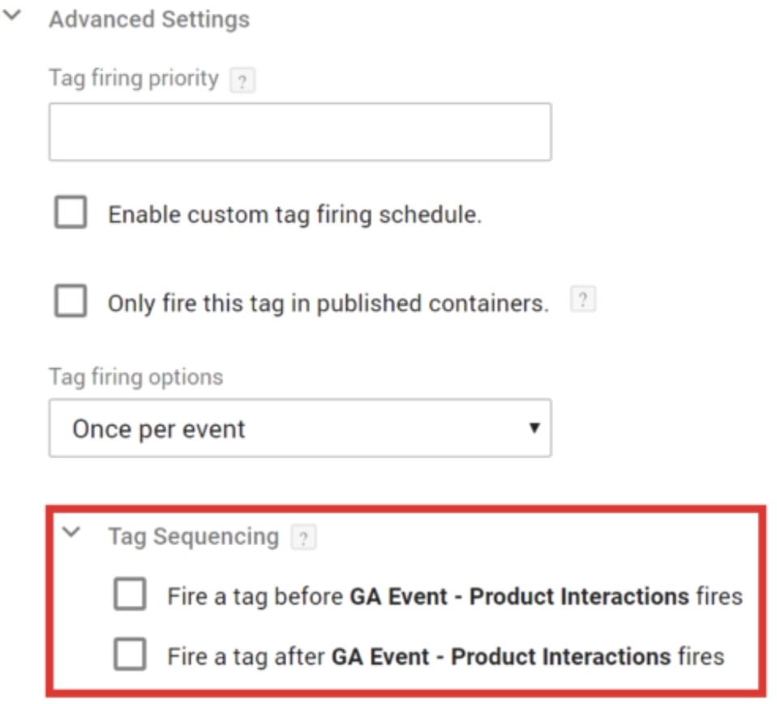Tick the Fire a tag after checkbox
This screenshot has width=777, height=704.
[130, 655]
